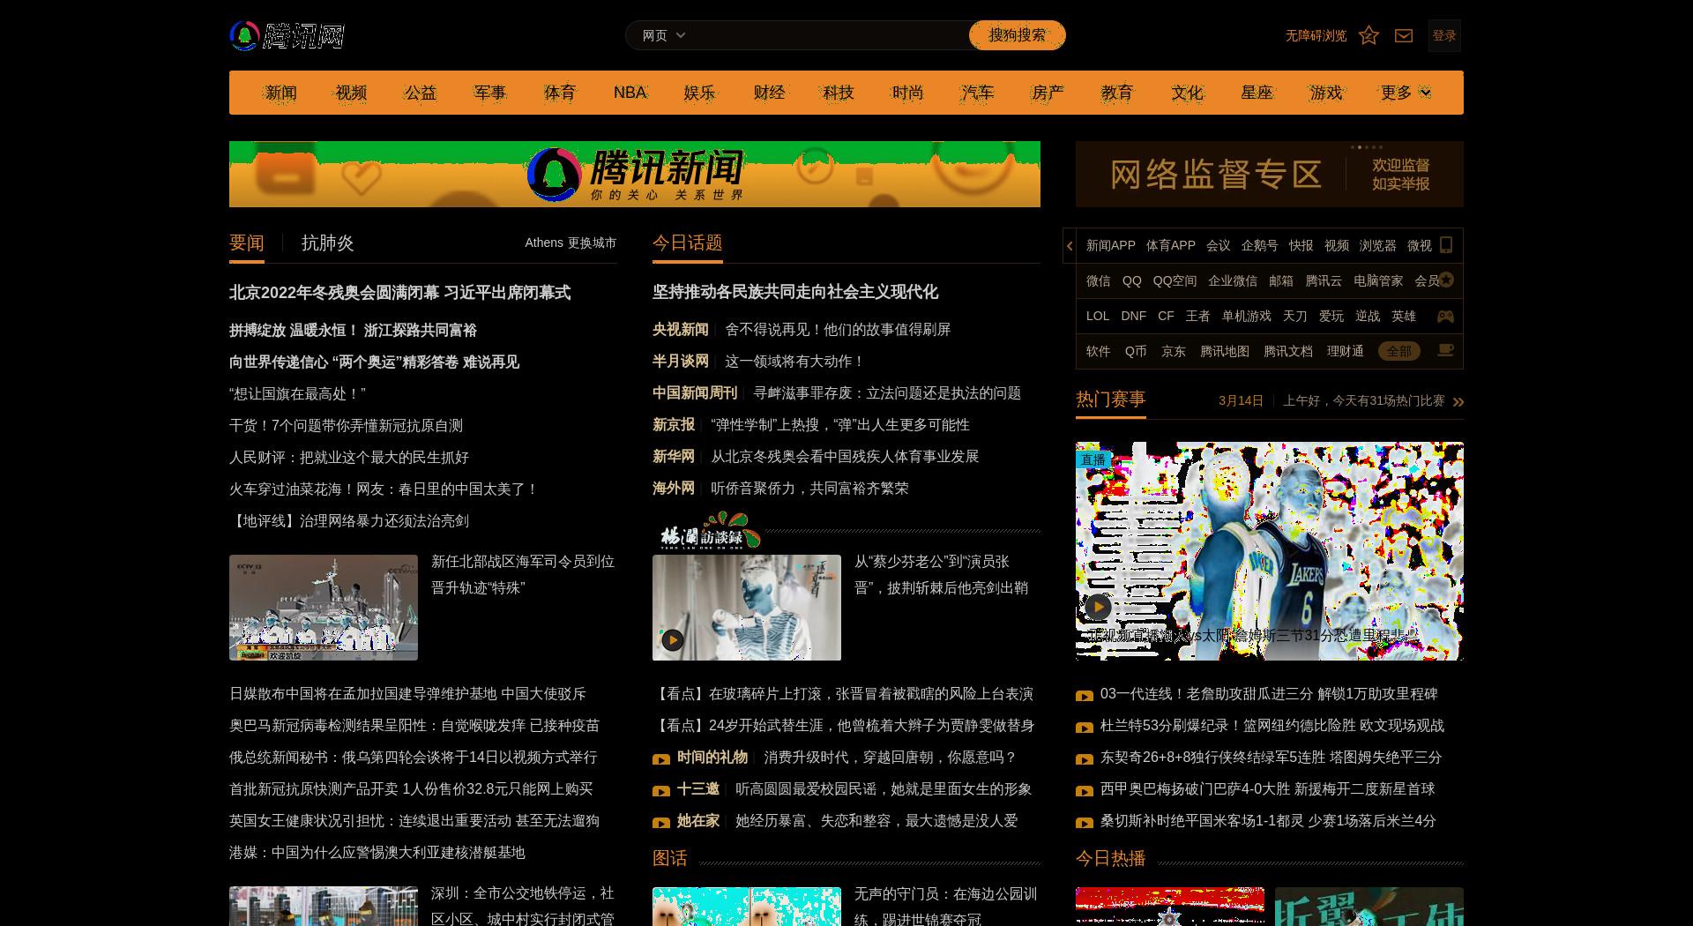Open the 网络监督专区 banner
Viewport: 1693px width, 926px height.
[1270, 174]
